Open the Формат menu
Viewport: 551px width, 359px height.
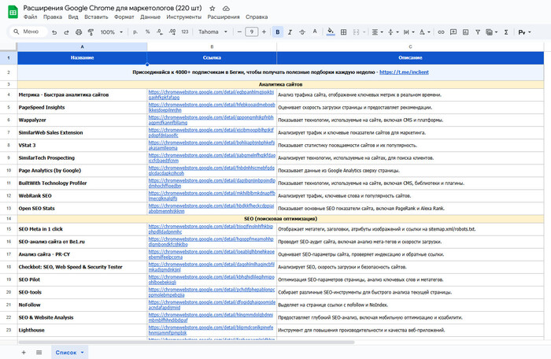(x=125, y=17)
